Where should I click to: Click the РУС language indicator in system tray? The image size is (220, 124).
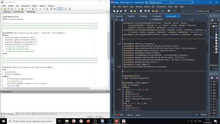[200, 121]
